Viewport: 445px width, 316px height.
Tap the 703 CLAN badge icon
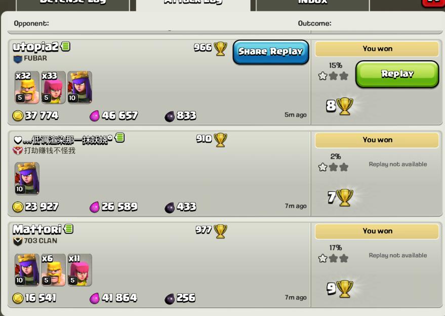[x=18, y=242]
